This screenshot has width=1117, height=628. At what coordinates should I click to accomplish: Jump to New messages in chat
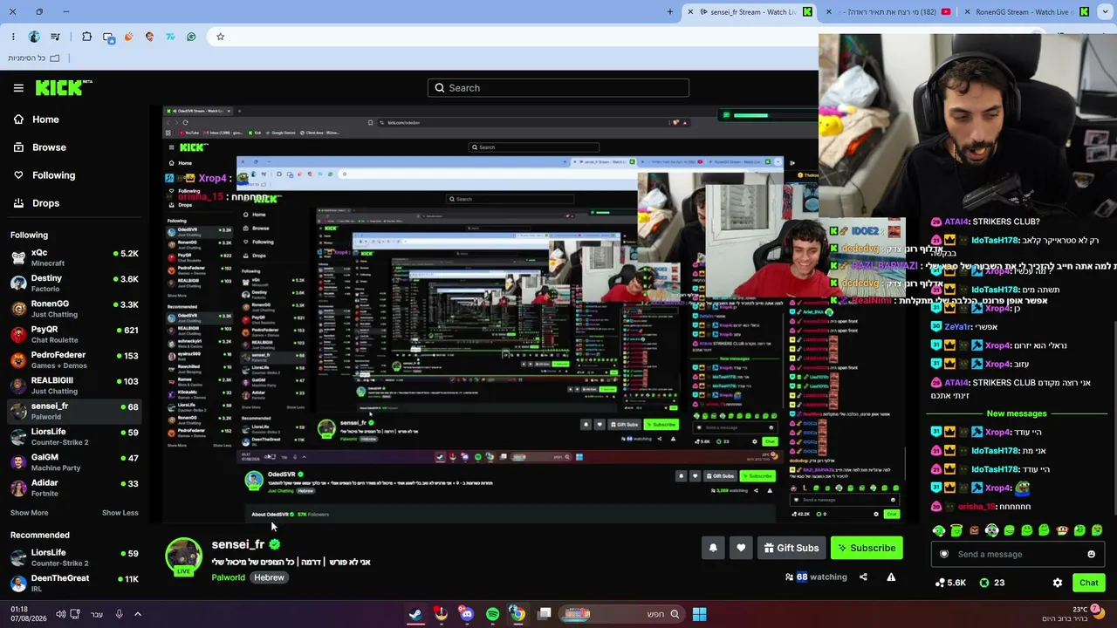tap(1017, 413)
